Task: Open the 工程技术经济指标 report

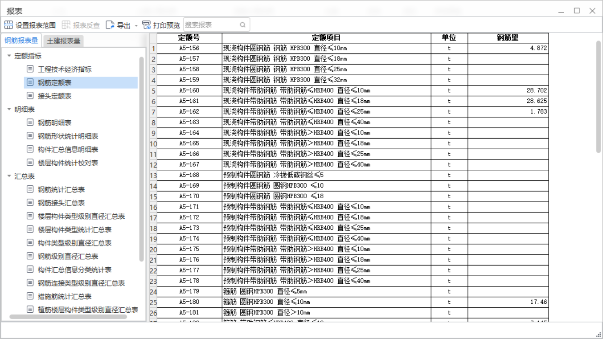Action: (65, 69)
